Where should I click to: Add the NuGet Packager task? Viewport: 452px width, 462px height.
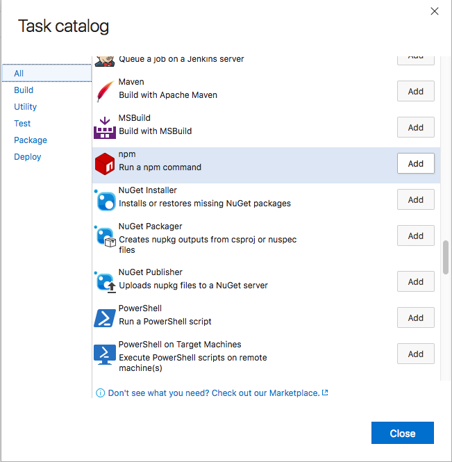click(415, 236)
